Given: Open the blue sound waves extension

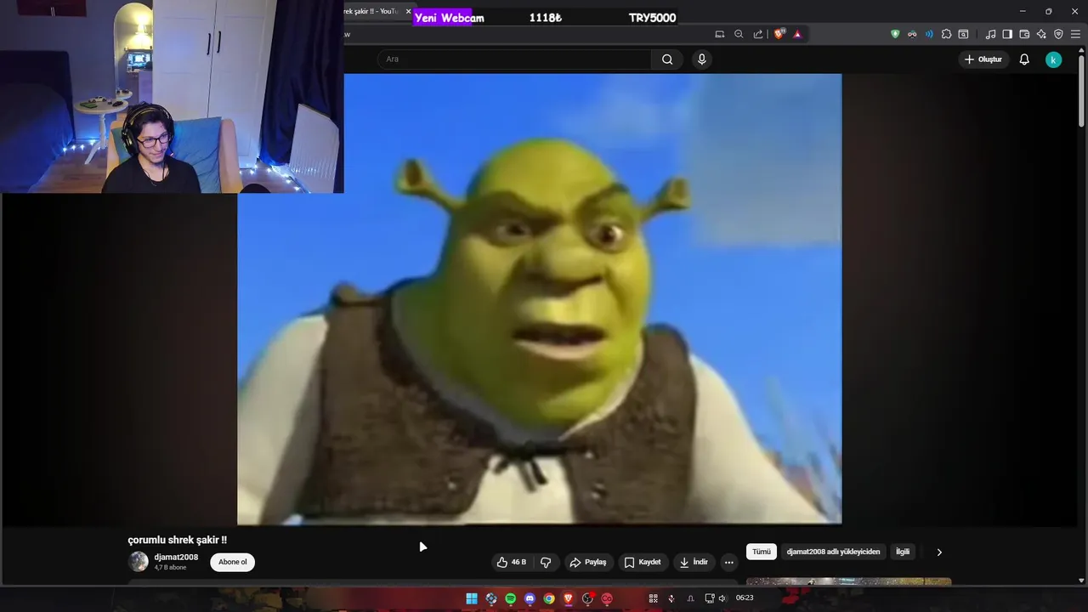Looking at the screenshot, I should click(929, 34).
